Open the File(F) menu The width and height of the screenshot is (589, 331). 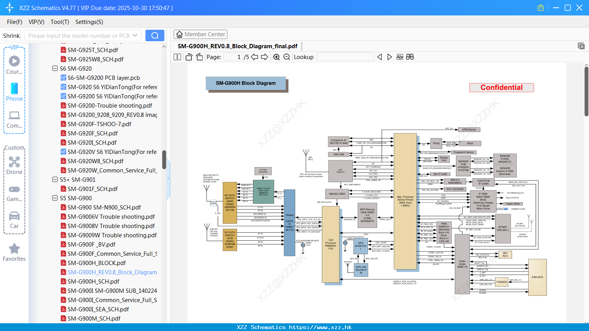pos(15,22)
